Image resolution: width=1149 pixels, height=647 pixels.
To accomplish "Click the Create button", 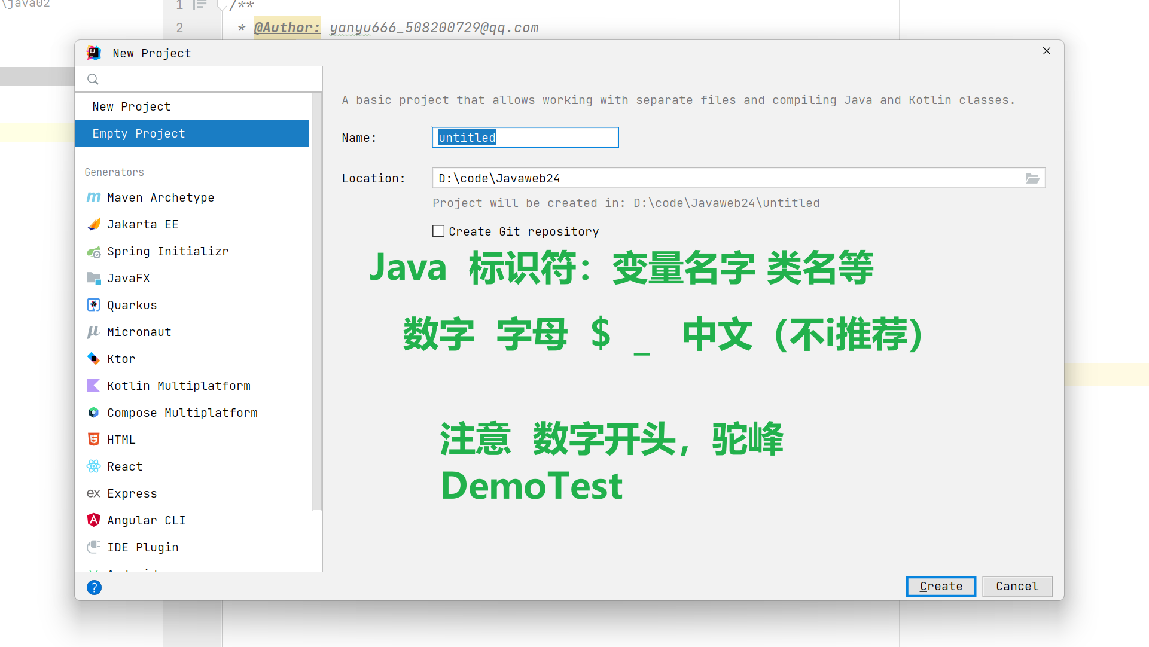I will pos(940,586).
